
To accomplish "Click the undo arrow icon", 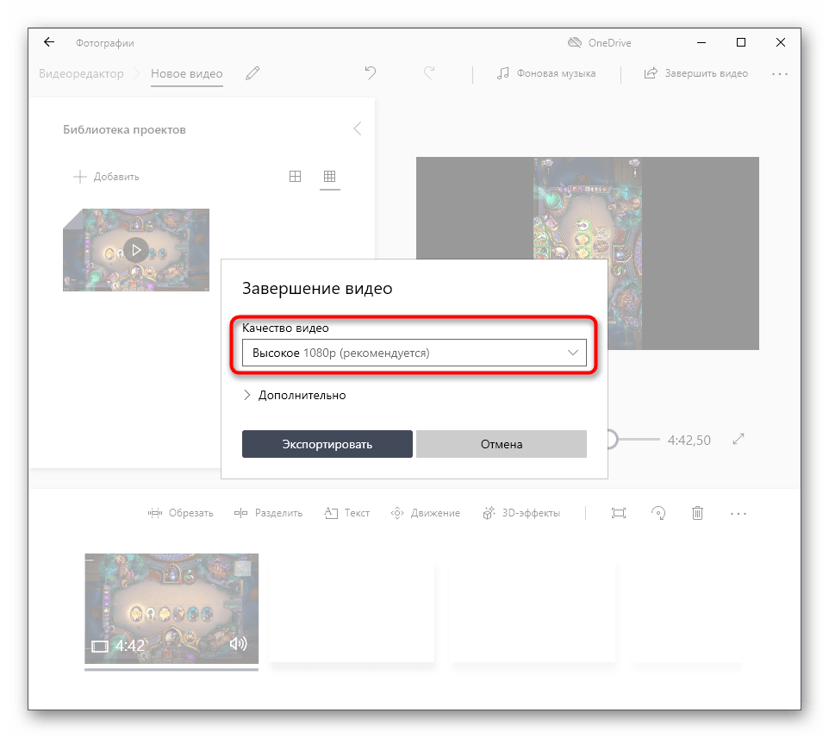I will (371, 73).
